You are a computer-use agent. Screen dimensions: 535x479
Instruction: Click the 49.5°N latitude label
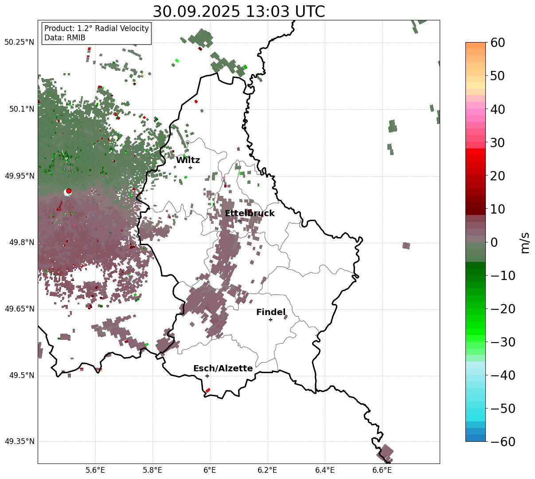(x=22, y=375)
